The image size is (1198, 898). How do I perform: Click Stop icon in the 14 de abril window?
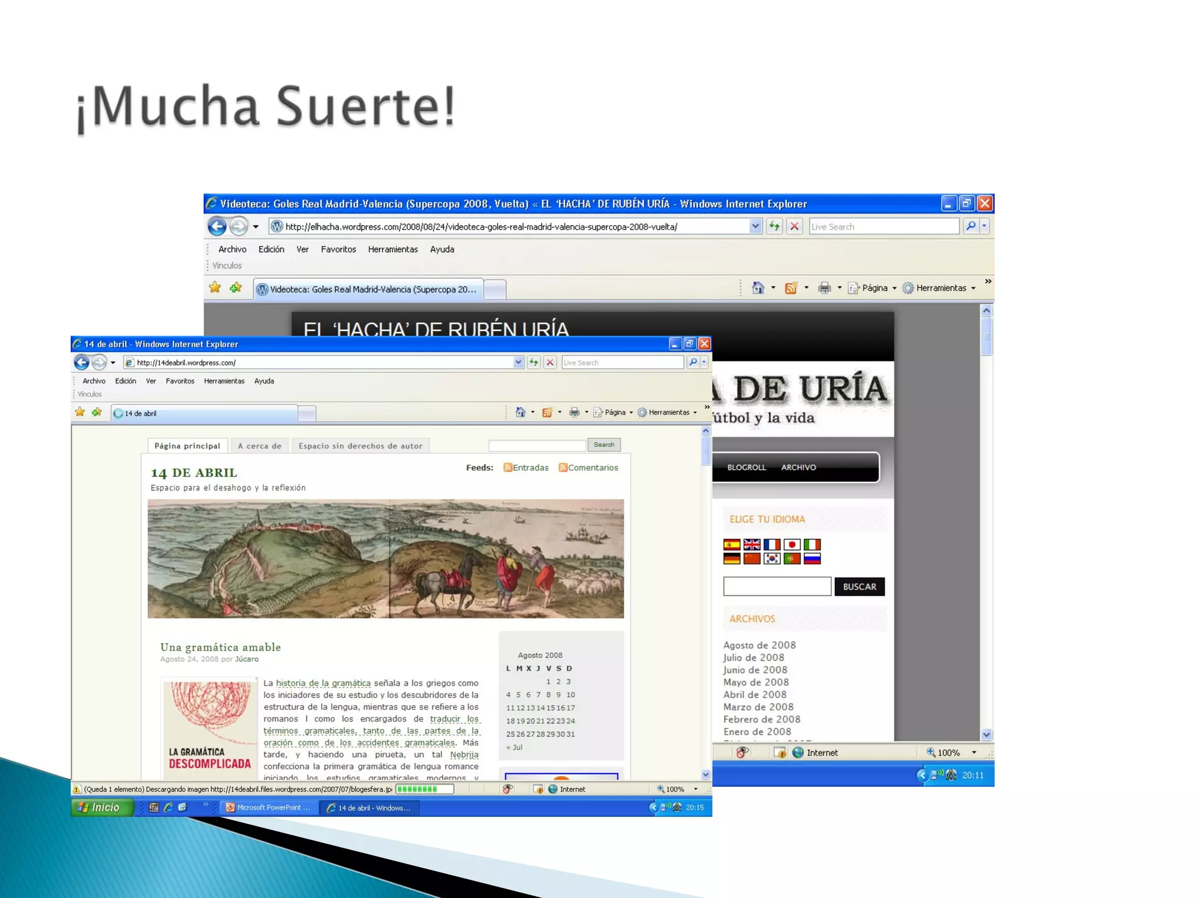tap(550, 362)
